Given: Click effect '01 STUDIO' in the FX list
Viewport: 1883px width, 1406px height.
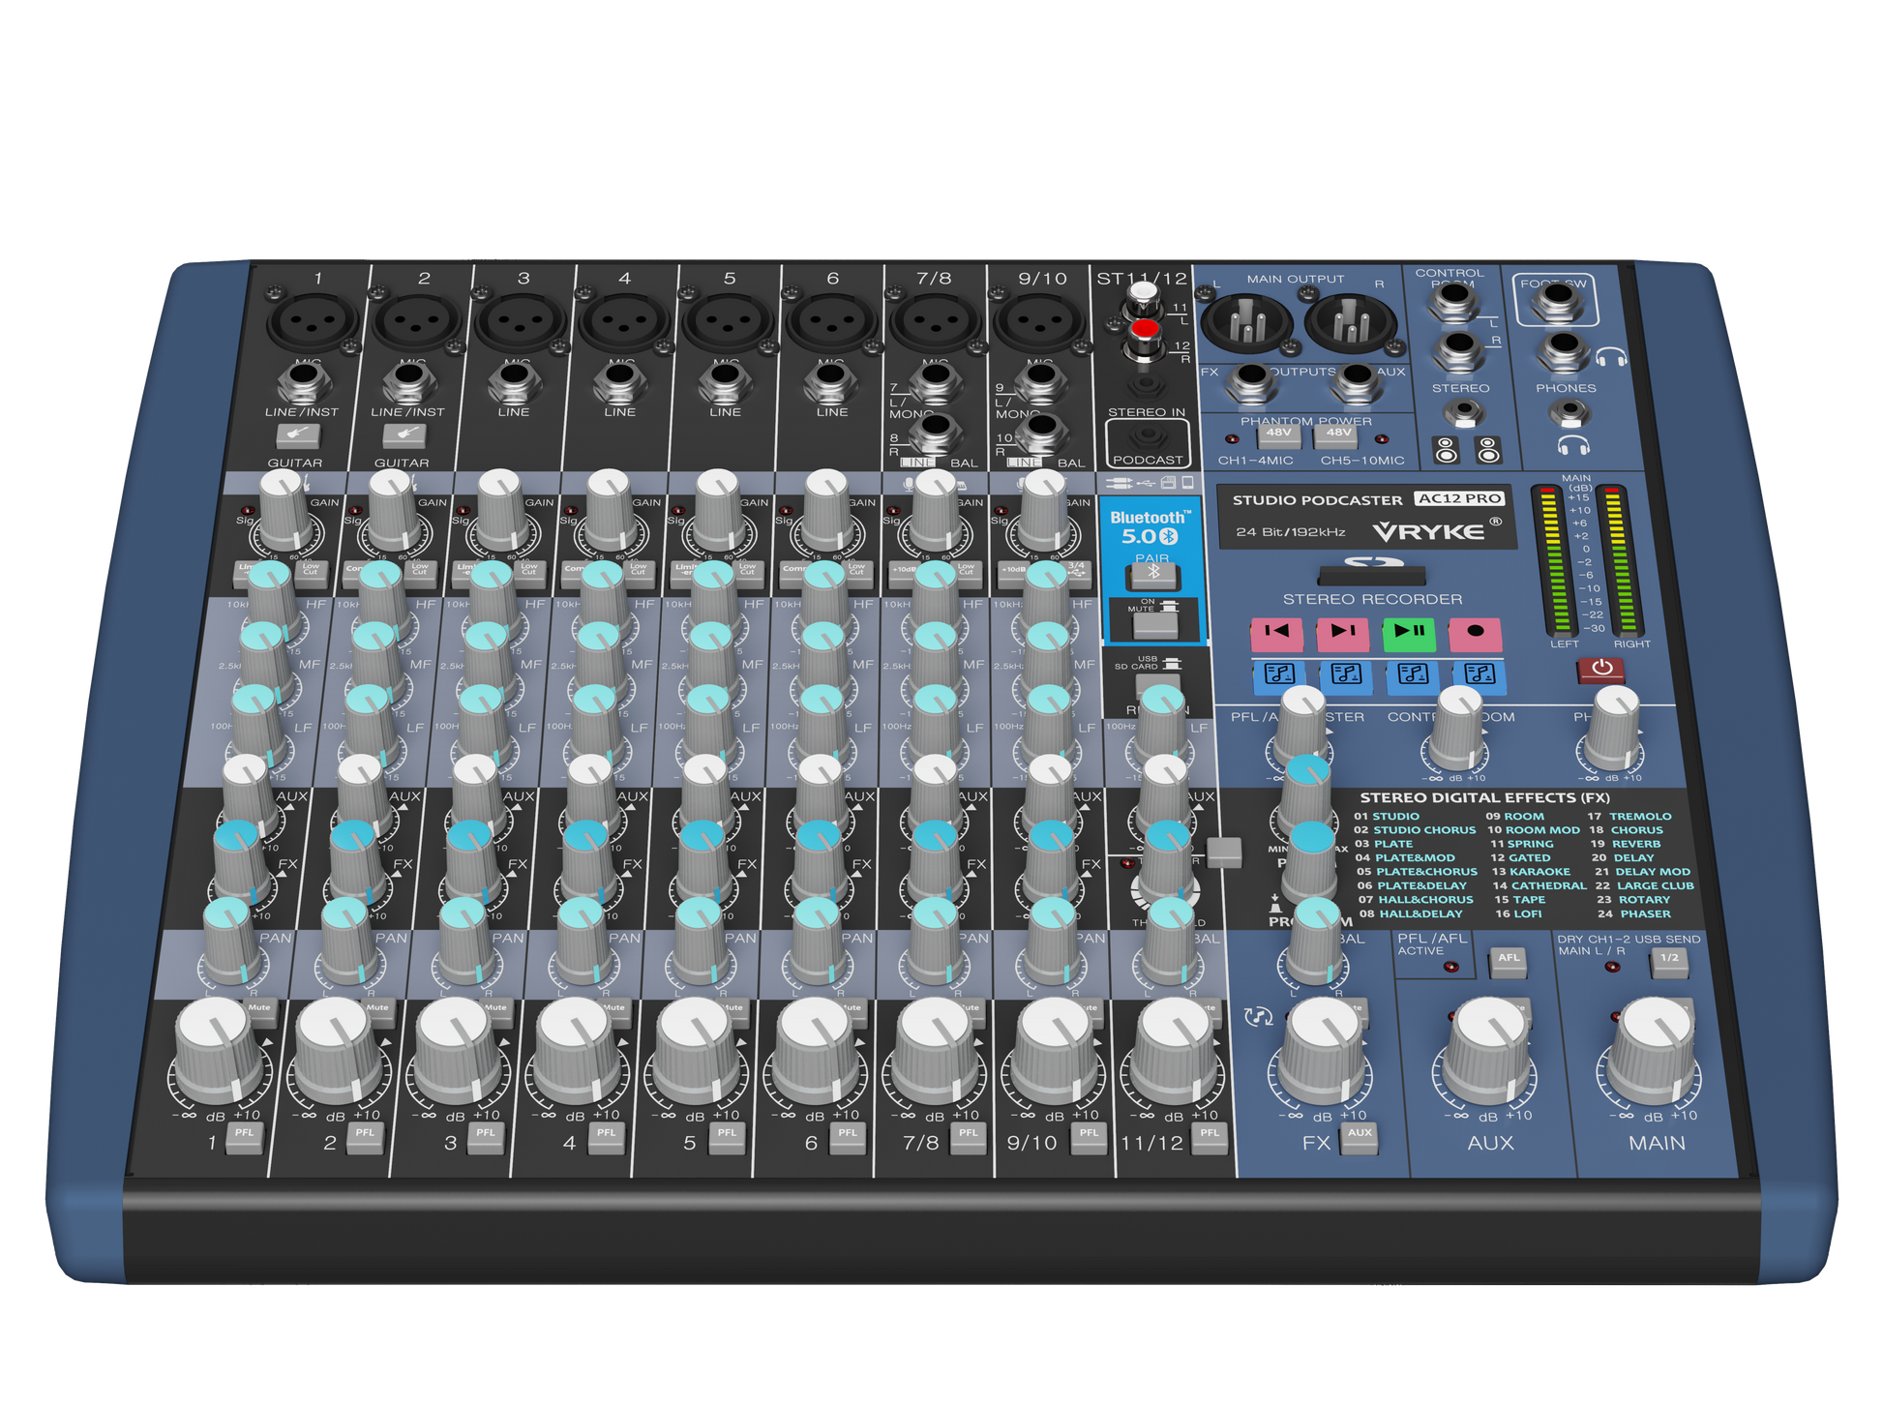Looking at the screenshot, I should tap(1387, 817).
